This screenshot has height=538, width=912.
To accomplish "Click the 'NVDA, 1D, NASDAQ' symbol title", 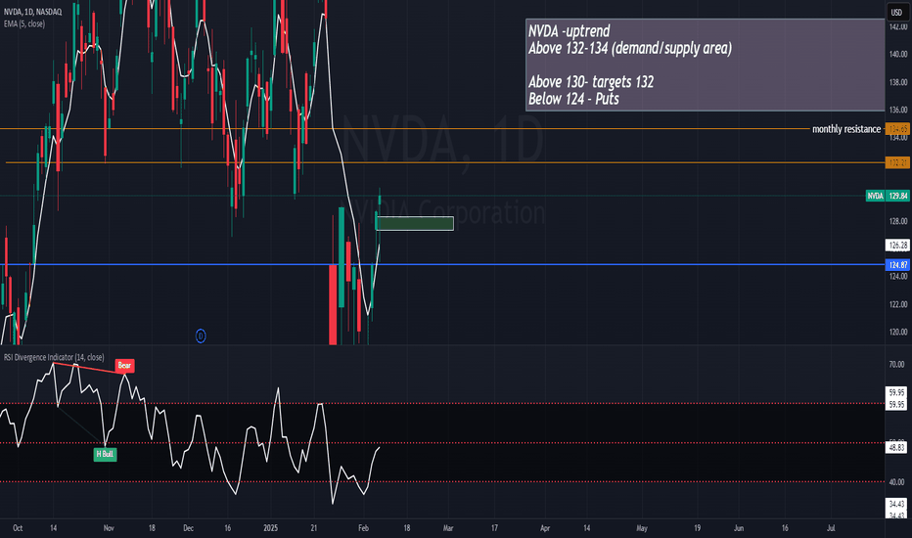I will click(x=33, y=12).
